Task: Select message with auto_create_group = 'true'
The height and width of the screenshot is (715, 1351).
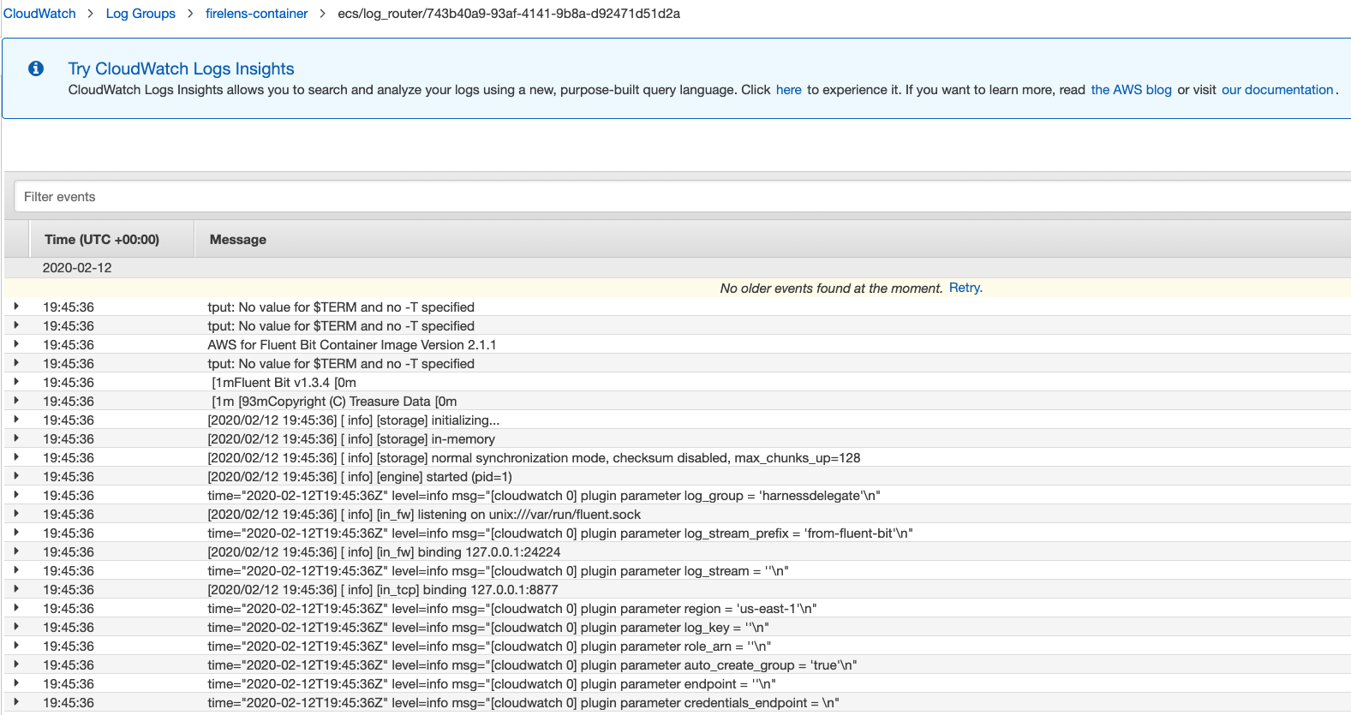Action: coord(532,665)
